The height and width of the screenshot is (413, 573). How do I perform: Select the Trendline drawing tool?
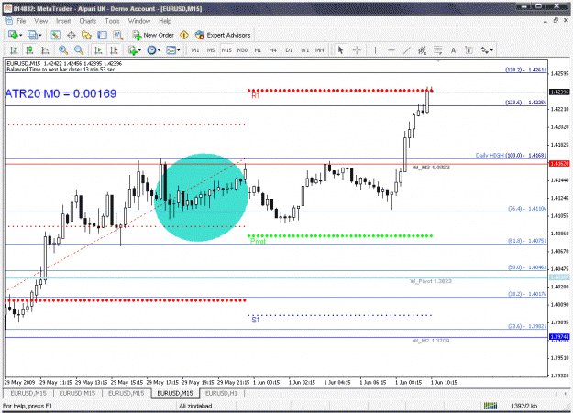pos(407,50)
